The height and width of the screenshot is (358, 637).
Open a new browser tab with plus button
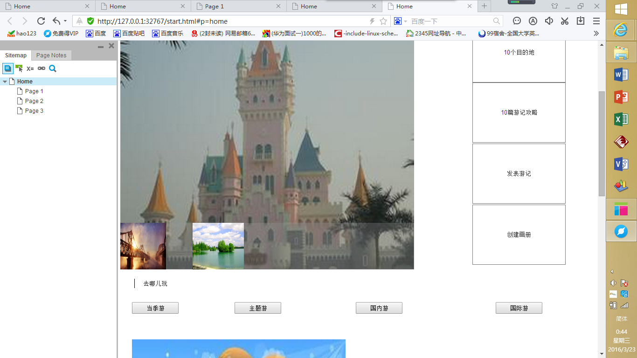[x=485, y=6]
